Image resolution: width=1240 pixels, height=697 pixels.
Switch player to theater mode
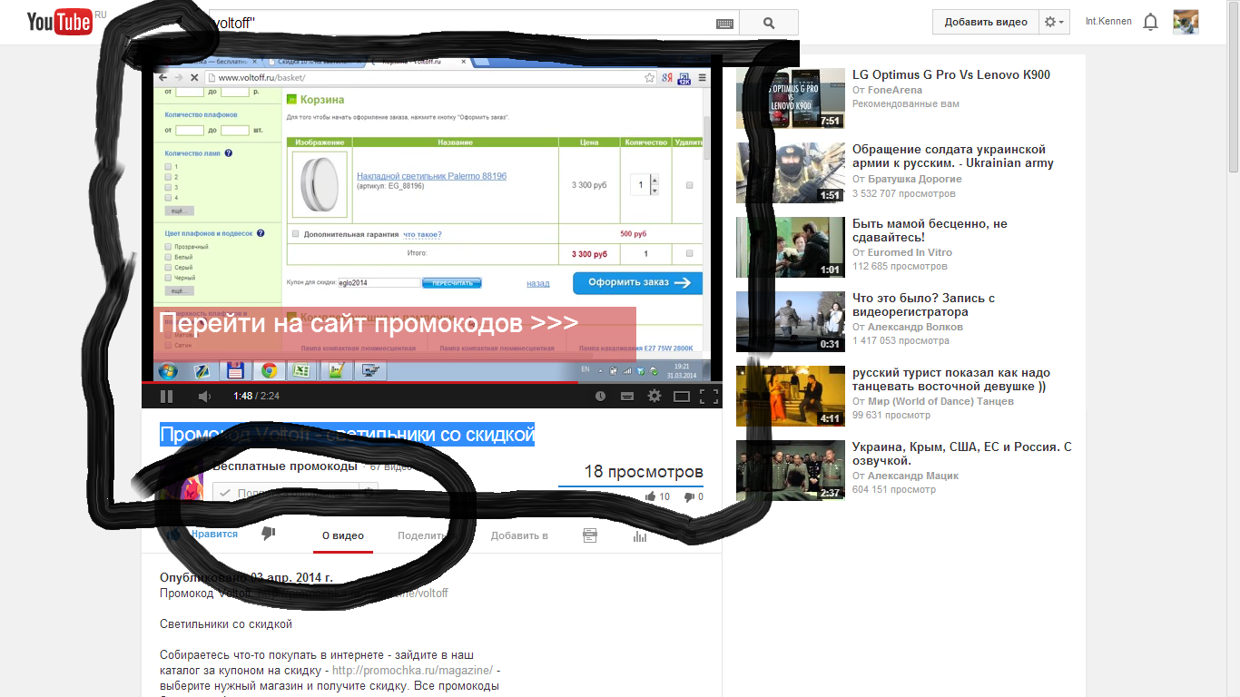[682, 396]
